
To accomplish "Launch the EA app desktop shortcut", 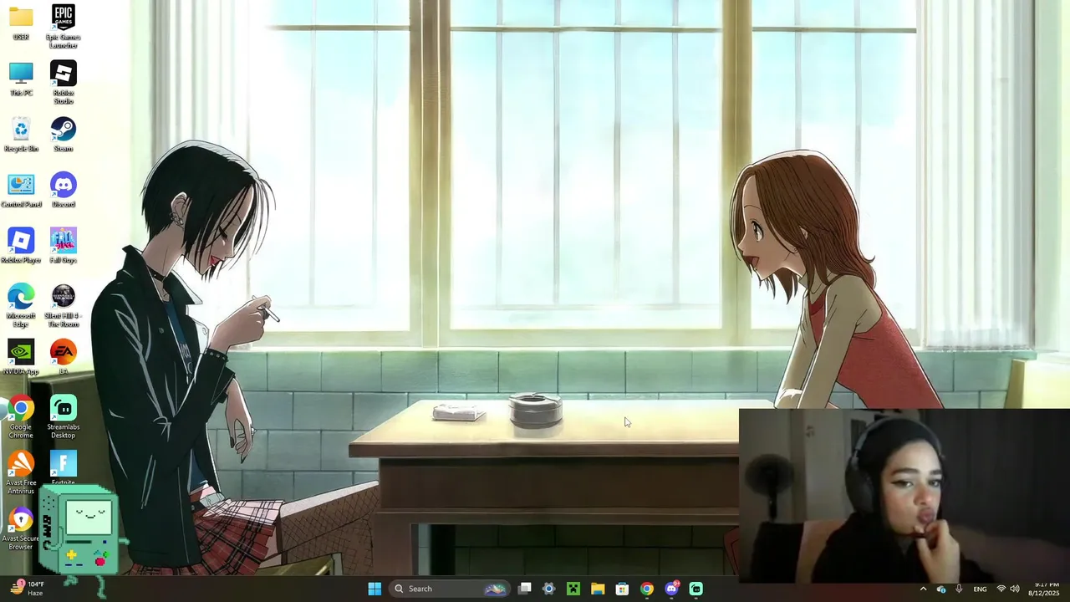I will pos(64,357).
